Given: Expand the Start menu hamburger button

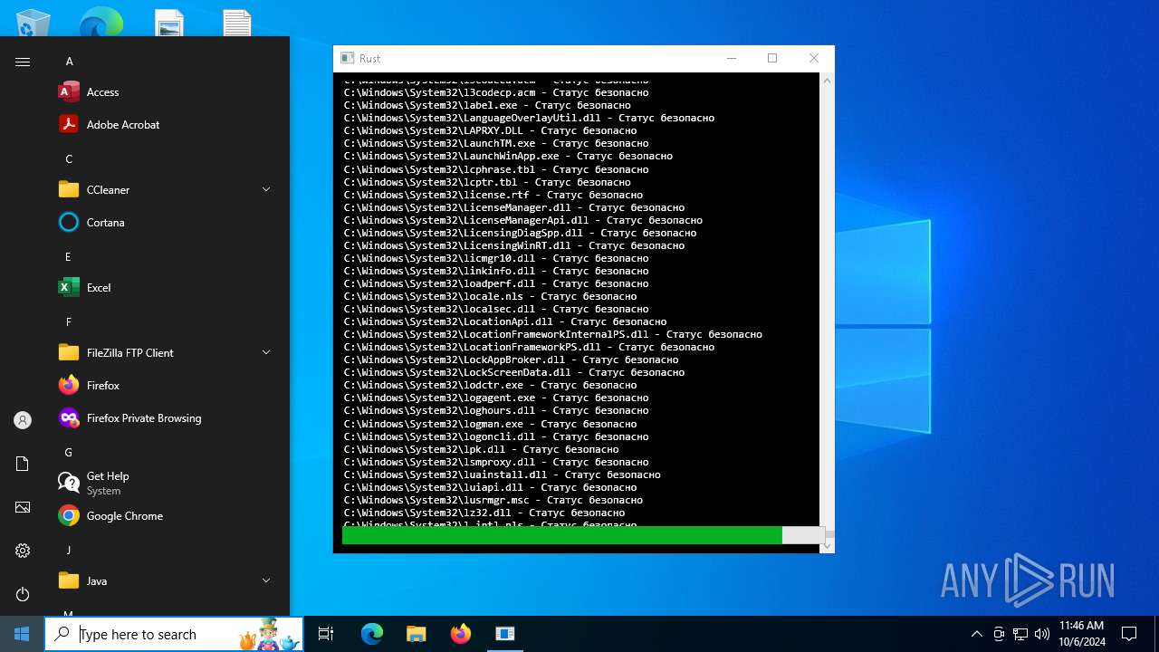Looking at the screenshot, I should [x=23, y=62].
